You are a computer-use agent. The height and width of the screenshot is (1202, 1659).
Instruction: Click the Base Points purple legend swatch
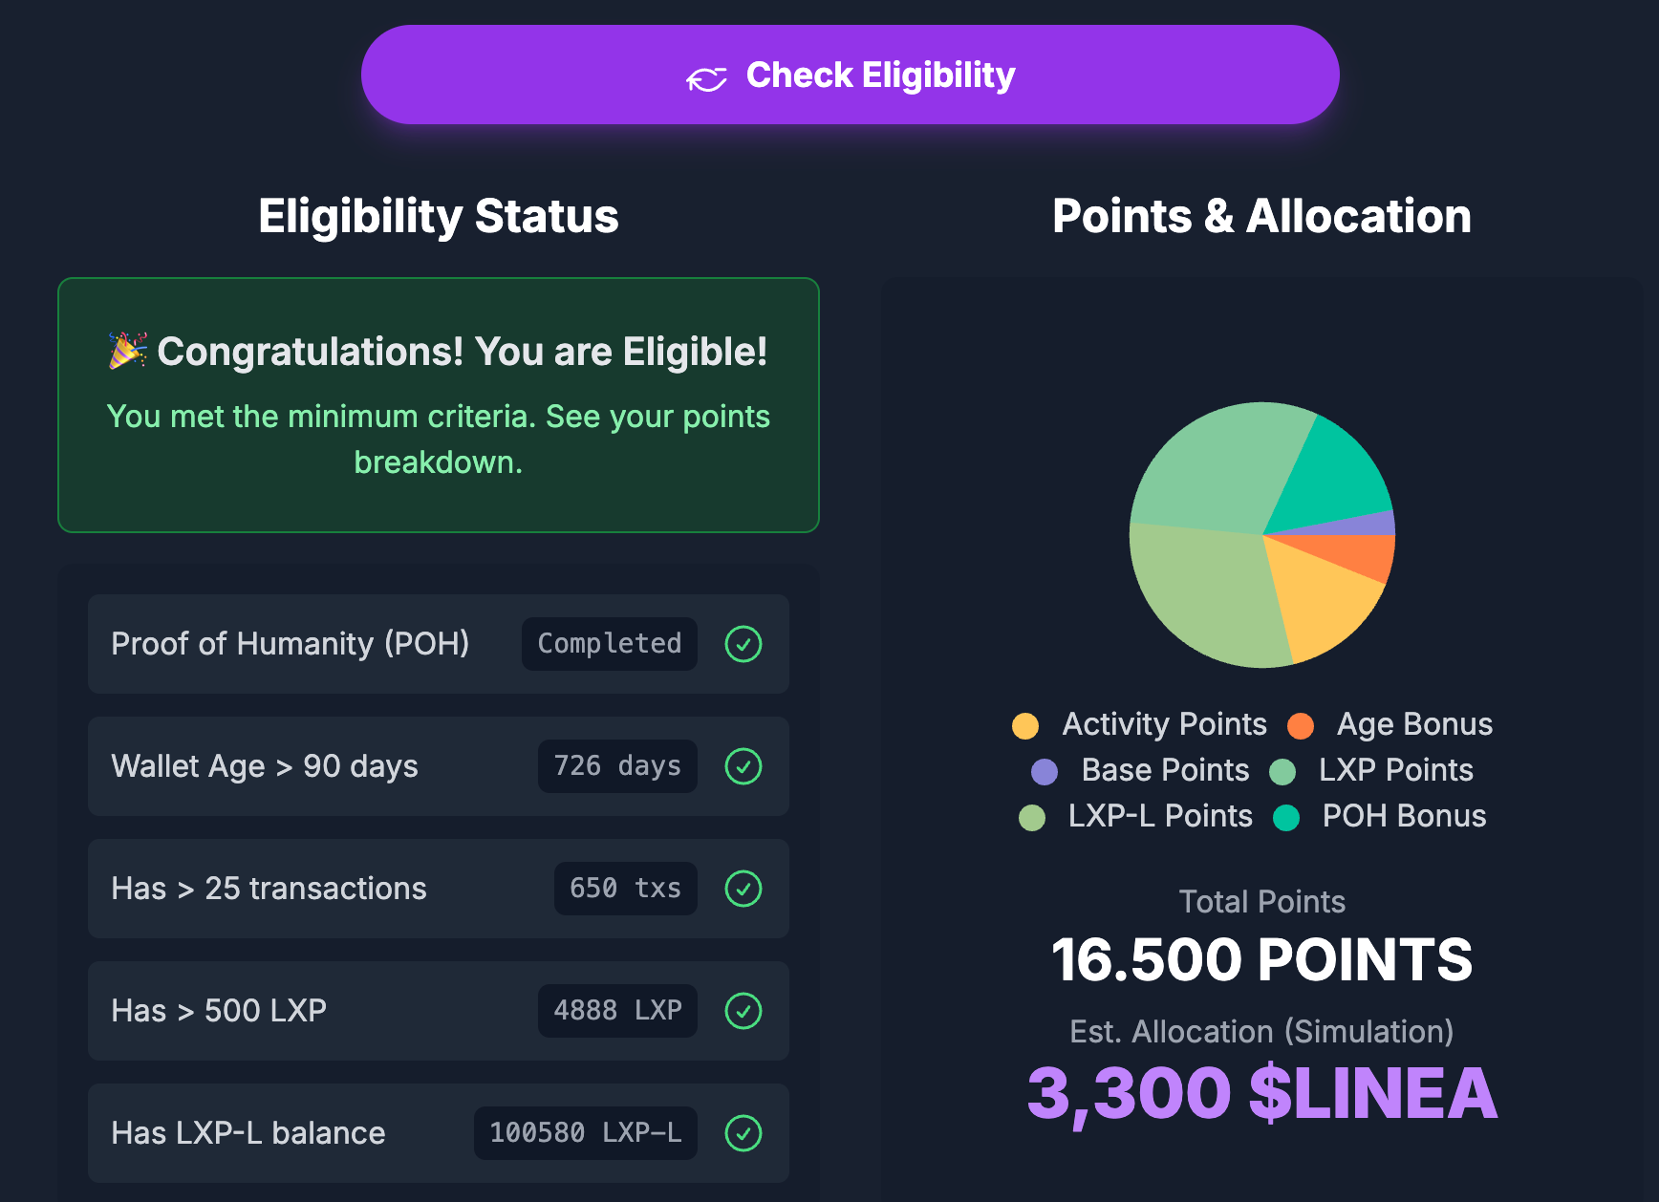click(x=1045, y=772)
